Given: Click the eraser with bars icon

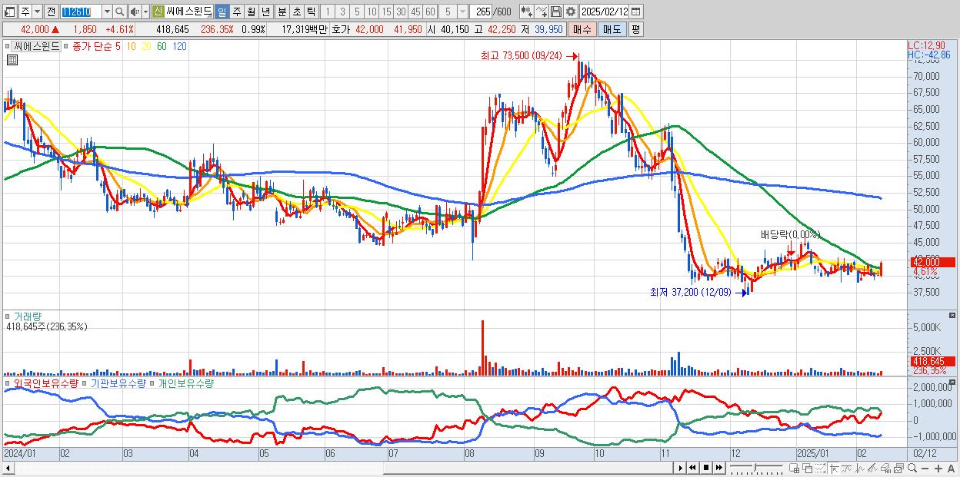Looking at the screenshot, I should click(885, 468).
